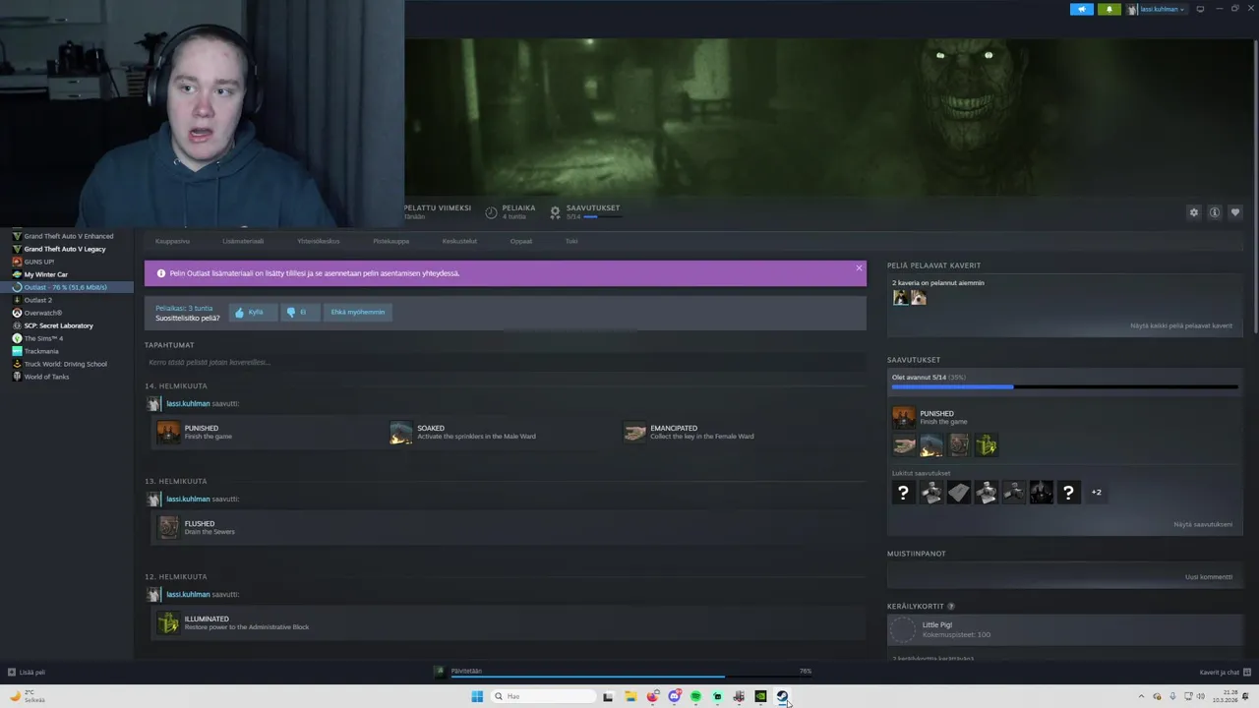
Task: Open keräilykortit help question icon
Action: coord(951,607)
